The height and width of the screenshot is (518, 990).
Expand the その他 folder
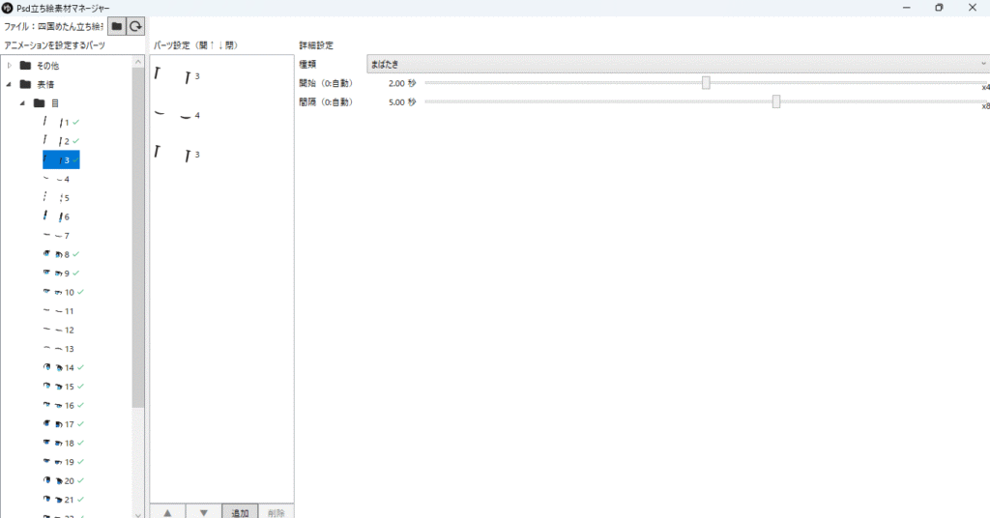tap(10, 66)
